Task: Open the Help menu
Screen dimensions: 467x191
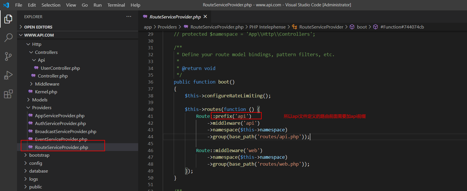Action: (135, 5)
